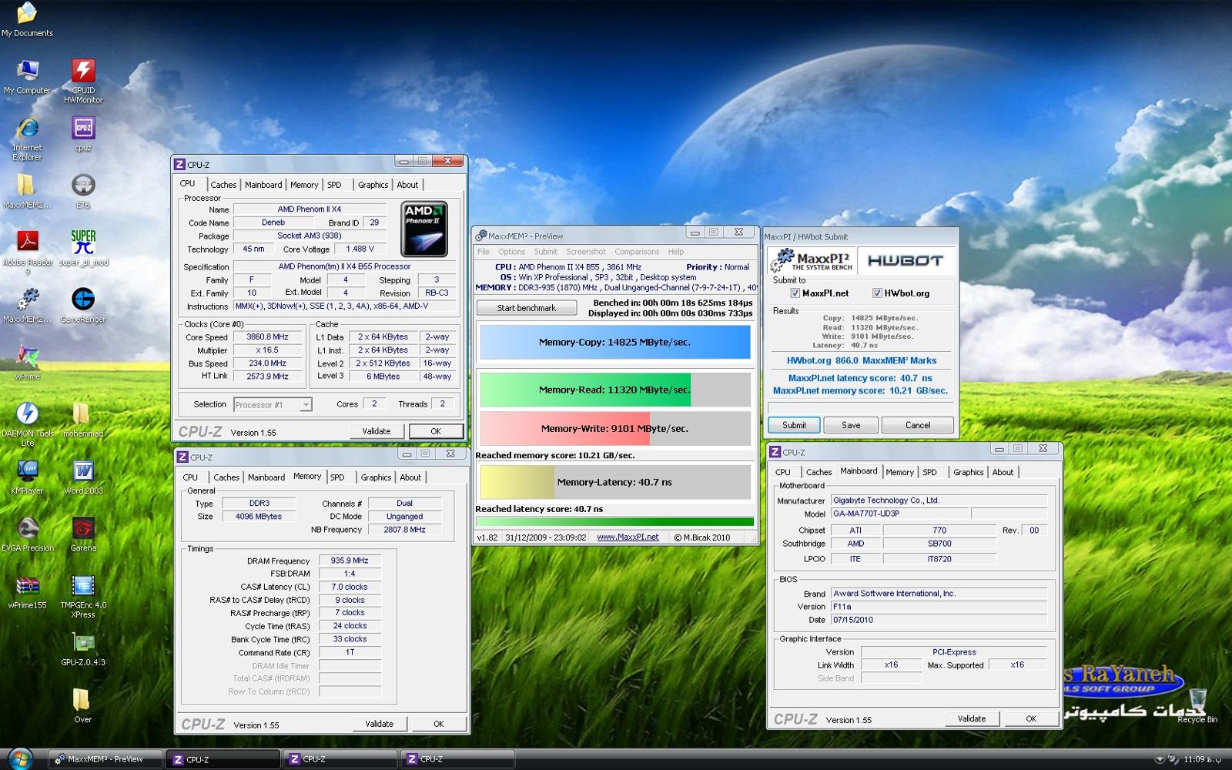Open SPD tab in top CPU-Z window
Screen dimensions: 1232x770
click(x=334, y=185)
